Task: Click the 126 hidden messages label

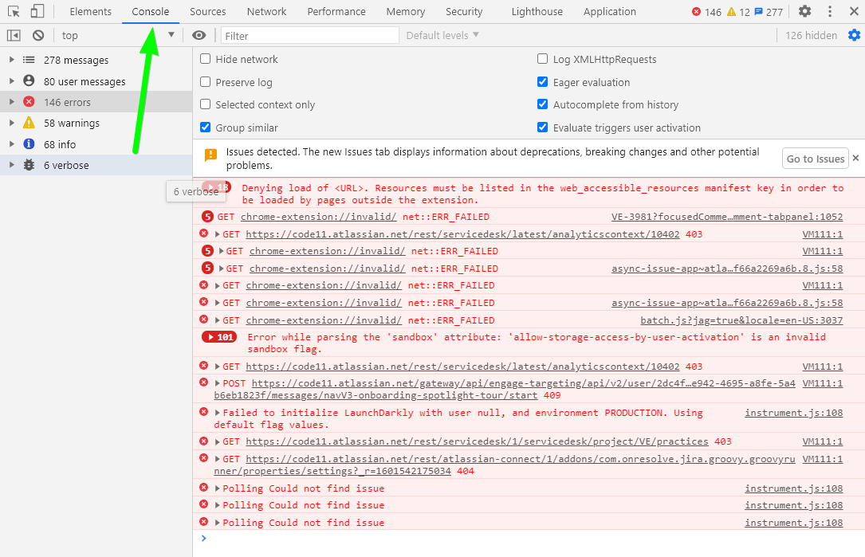Action: (811, 35)
